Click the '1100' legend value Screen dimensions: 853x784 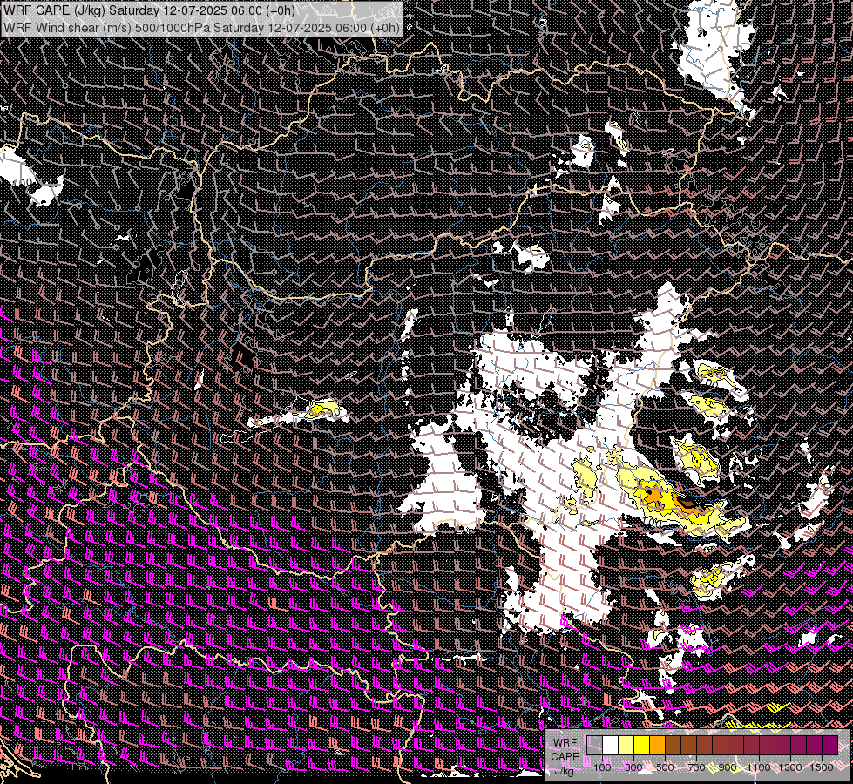point(758,767)
